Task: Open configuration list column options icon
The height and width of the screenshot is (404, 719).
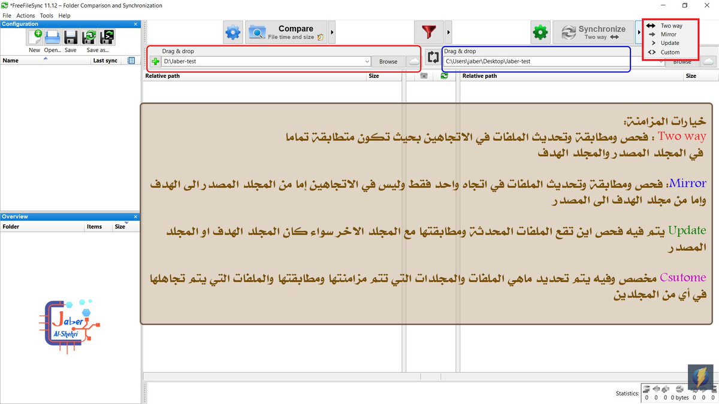Action: (131, 60)
